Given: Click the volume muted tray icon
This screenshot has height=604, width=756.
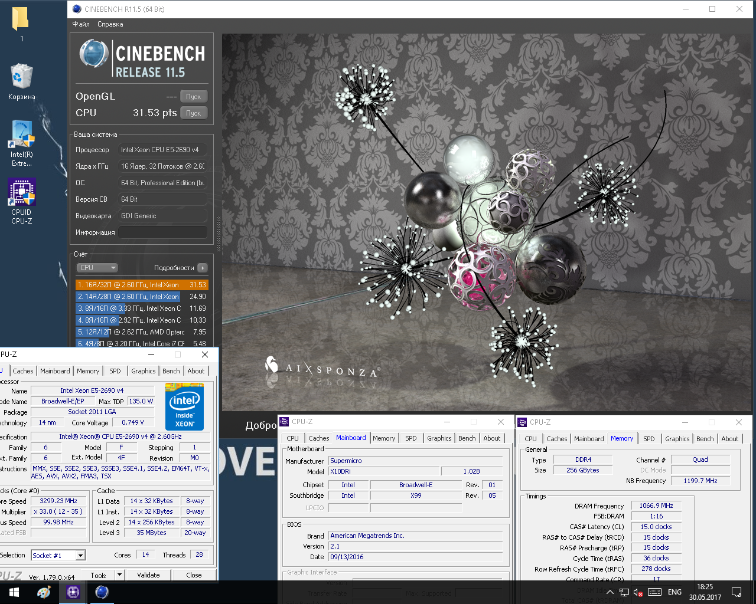Looking at the screenshot, I should point(638,592).
